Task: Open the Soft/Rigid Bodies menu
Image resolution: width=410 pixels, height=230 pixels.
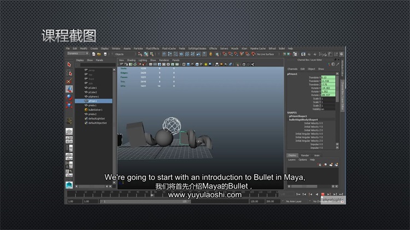Action: click(197, 49)
